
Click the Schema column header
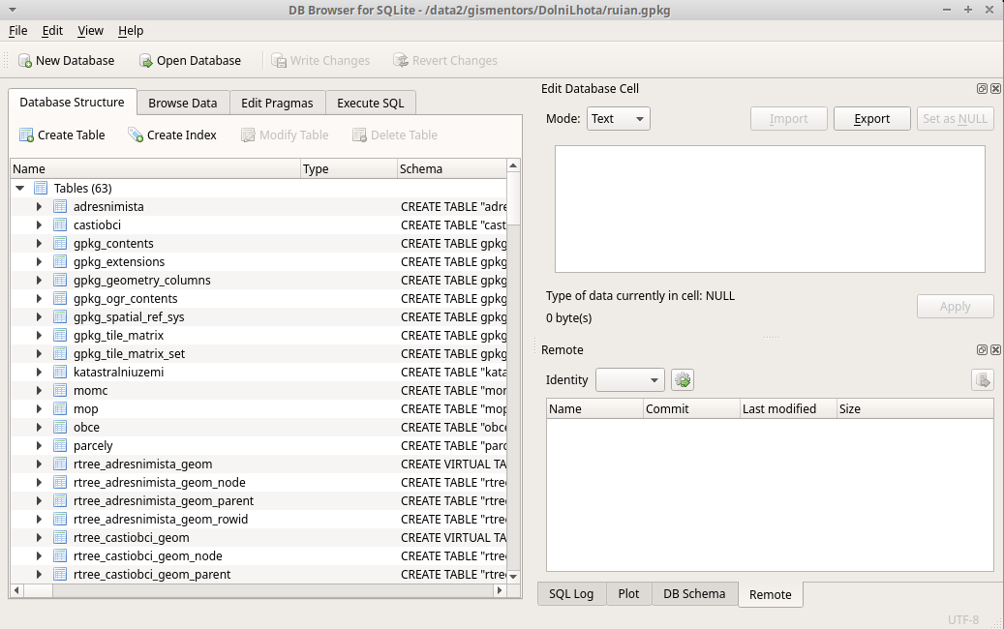tap(452, 169)
